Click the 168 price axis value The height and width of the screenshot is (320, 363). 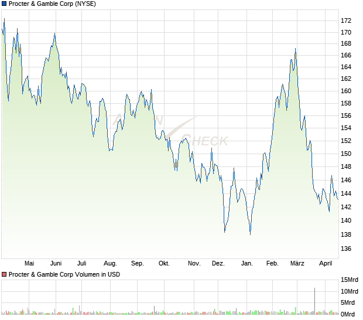(346, 43)
